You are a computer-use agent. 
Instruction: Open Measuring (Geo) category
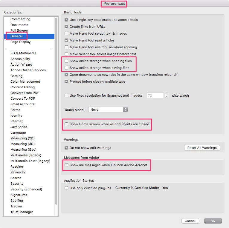23,150
